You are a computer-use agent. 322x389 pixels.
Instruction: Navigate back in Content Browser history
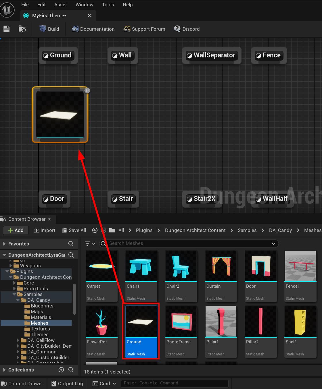tap(95, 230)
